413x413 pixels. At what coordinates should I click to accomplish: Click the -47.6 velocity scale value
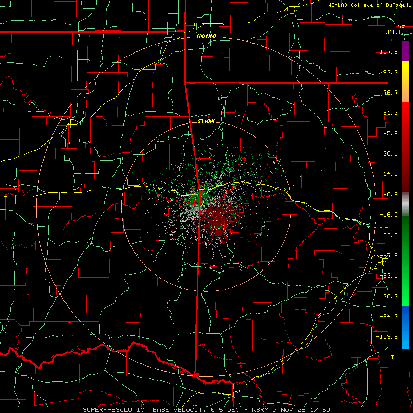point(389,256)
